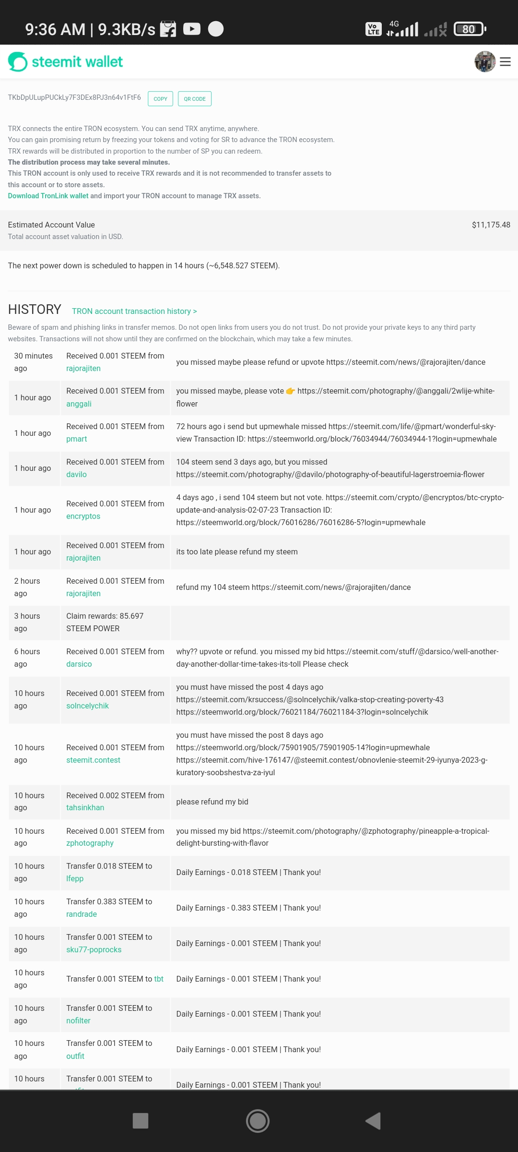The height and width of the screenshot is (1152, 518).
Task: Expand TRON account transaction history
Action: (x=134, y=311)
